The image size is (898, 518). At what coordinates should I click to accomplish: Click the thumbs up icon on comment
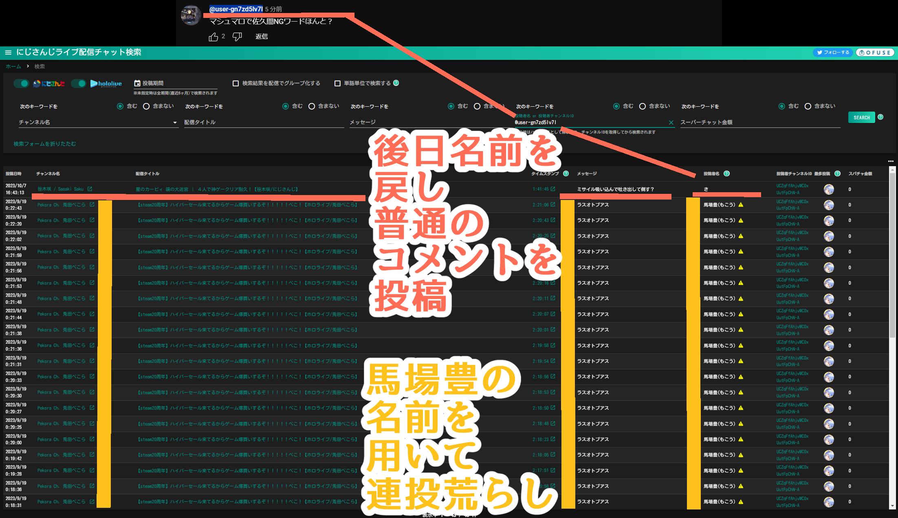[x=213, y=37]
